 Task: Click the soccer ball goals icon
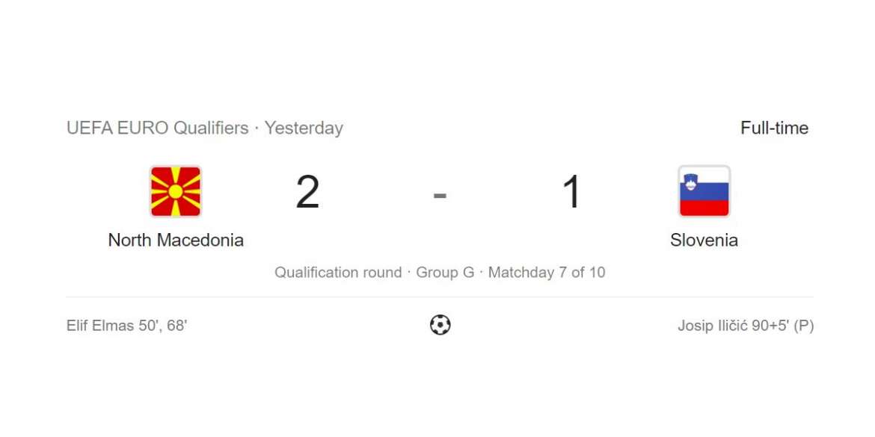(440, 325)
